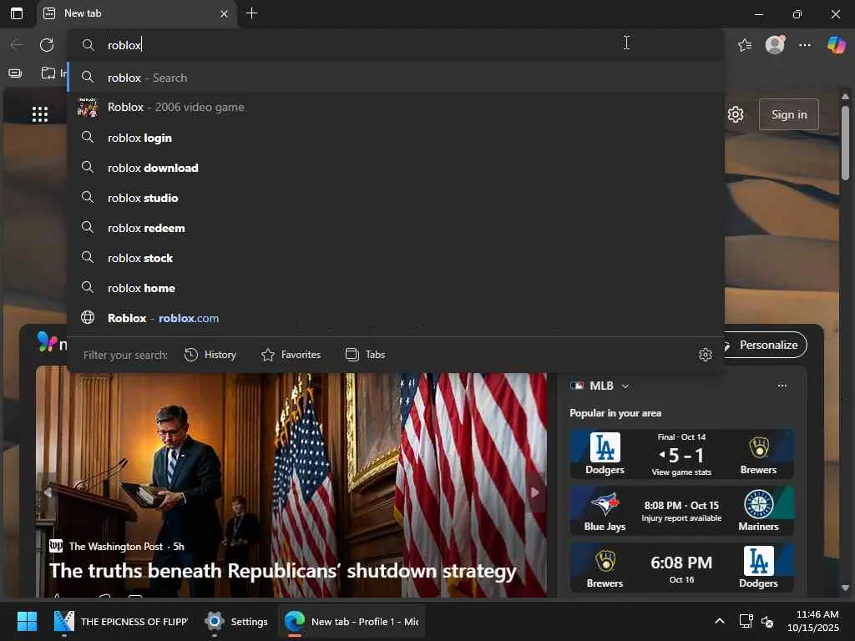Open the roblox.com site suggestion
The image size is (855, 641).
coord(397,318)
